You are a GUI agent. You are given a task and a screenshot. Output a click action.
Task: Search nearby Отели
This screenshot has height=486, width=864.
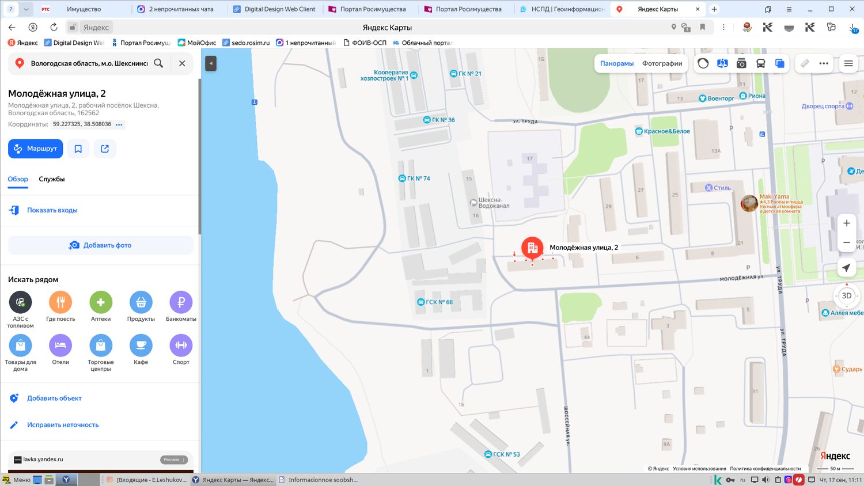60,350
